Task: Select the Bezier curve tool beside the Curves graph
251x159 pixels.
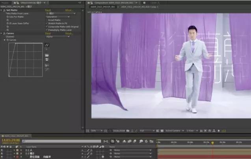Action: tap(47, 45)
